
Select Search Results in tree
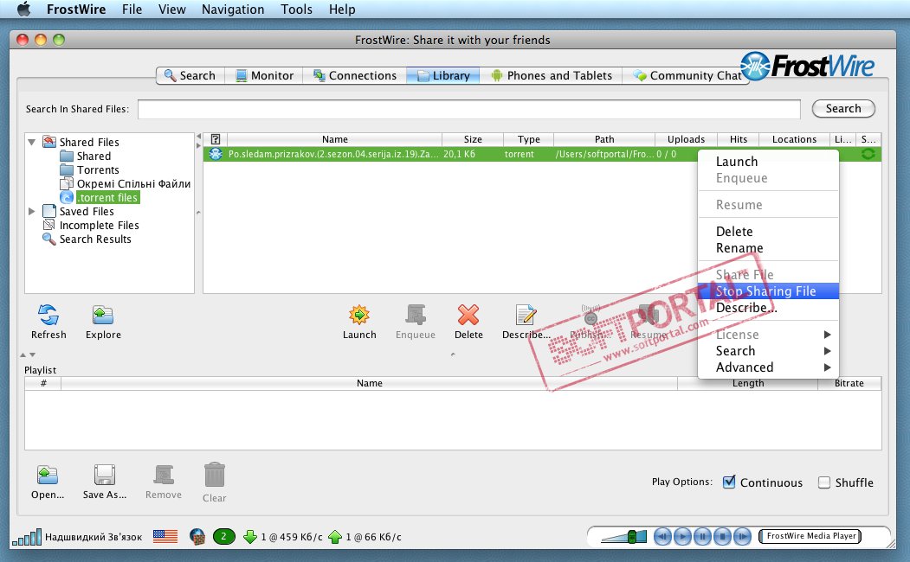point(87,239)
